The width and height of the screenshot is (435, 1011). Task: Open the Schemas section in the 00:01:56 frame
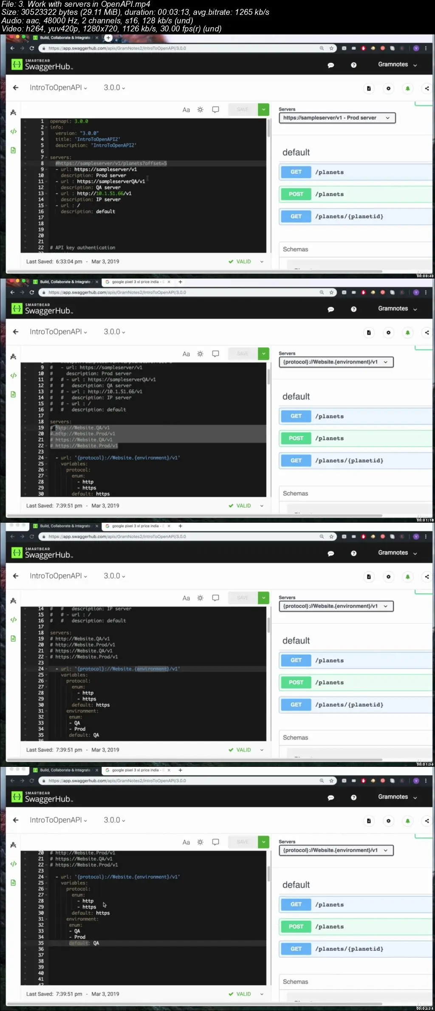click(x=356, y=738)
